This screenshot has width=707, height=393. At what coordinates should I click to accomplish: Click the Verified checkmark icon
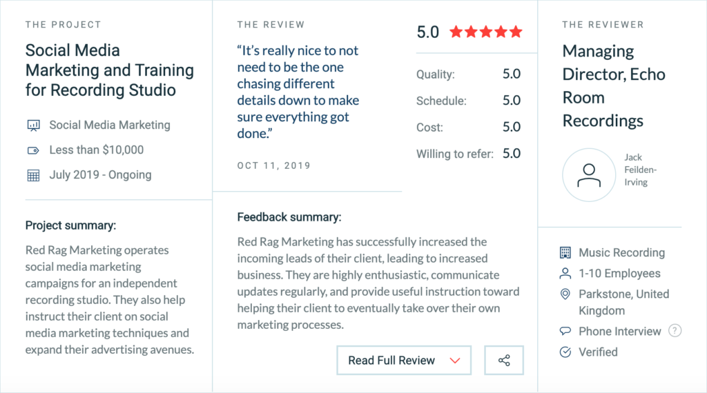pos(565,352)
